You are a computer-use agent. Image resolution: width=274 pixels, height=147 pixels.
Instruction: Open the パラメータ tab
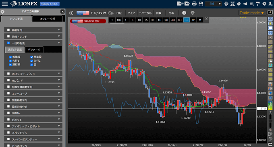(x=34, y=50)
